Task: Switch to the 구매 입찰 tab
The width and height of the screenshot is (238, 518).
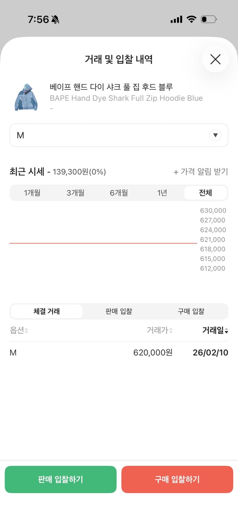Action: pyautogui.click(x=191, y=311)
